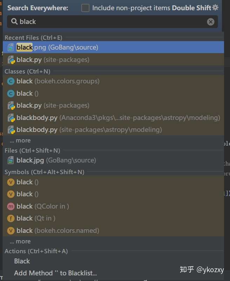Open black.py in Classes section
Screen dimensions: 230x281
(x=113, y=106)
